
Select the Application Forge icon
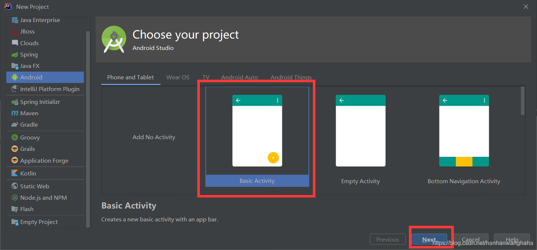click(15, 160)
